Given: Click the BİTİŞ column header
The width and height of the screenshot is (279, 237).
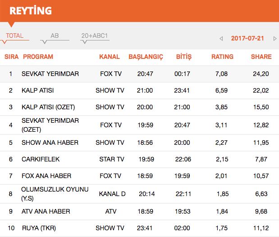Looking at the screenshot, I should [183, 57].
